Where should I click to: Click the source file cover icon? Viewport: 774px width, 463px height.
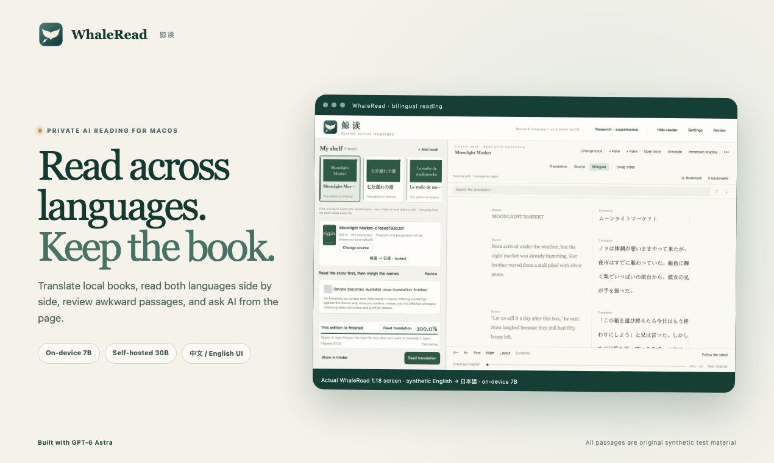[329, 235]
